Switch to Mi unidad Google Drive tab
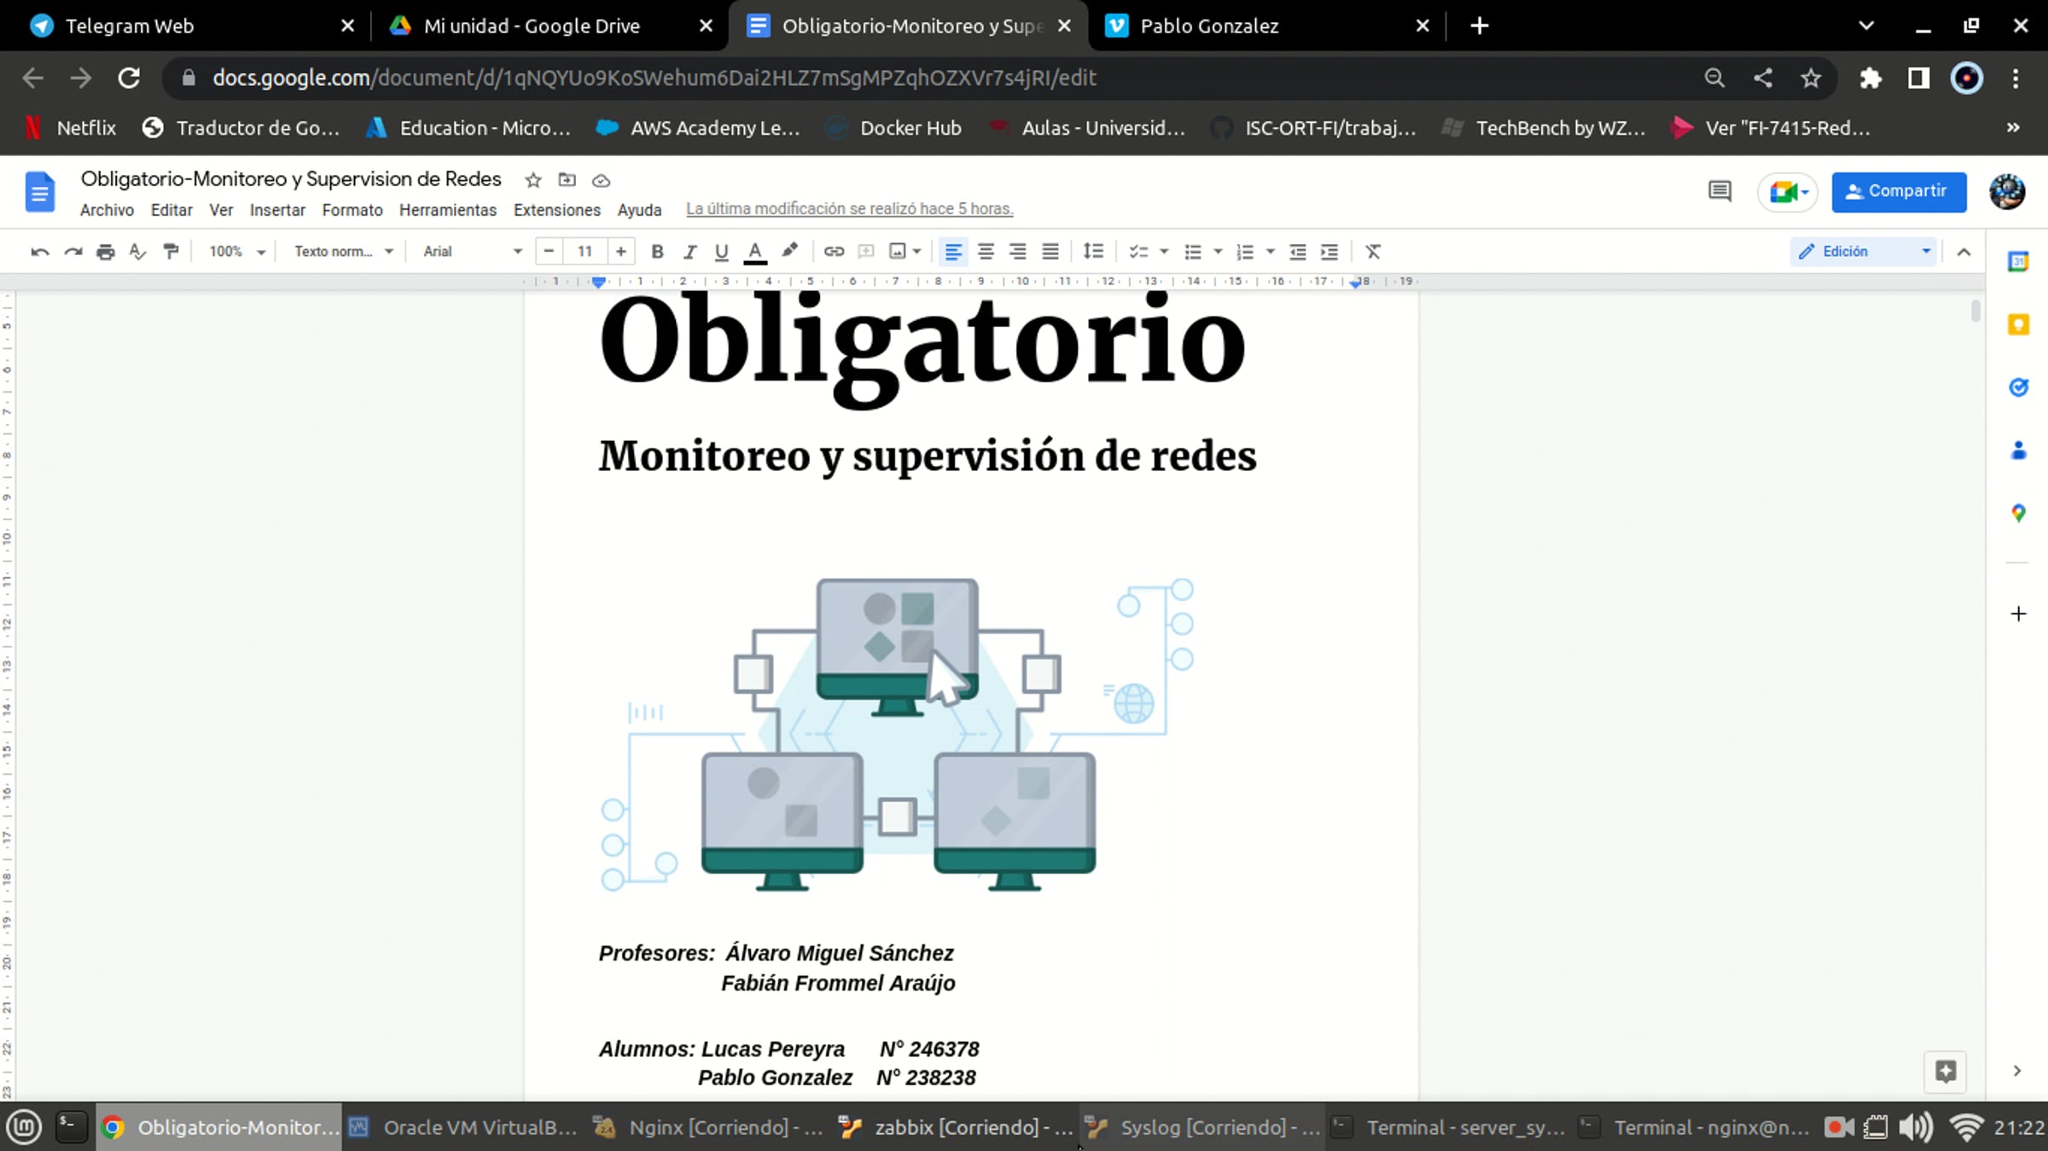Viewport: 2048px width, 1151px height. tap(531, 26)
